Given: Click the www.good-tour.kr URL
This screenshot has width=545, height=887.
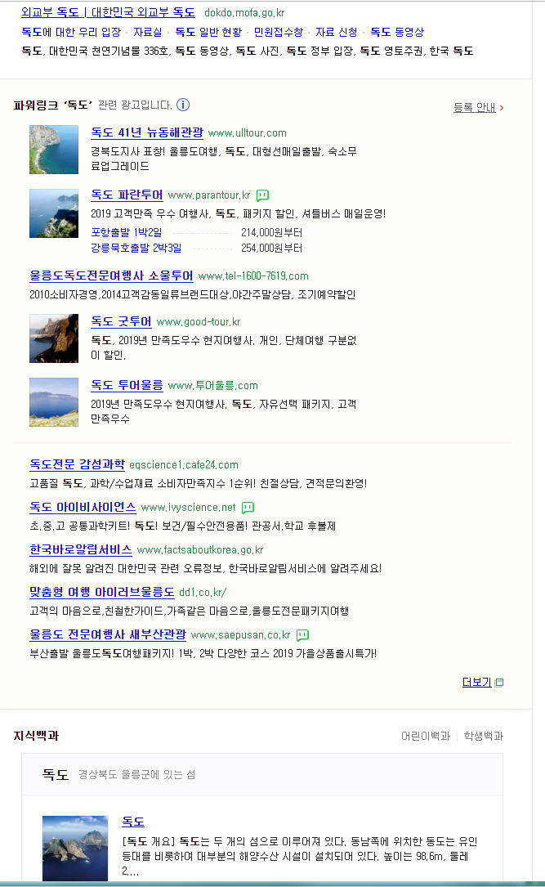Looking at the screenshot, I should (x=199, y=322).
